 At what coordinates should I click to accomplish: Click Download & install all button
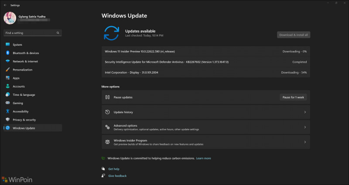coord(294,35)
